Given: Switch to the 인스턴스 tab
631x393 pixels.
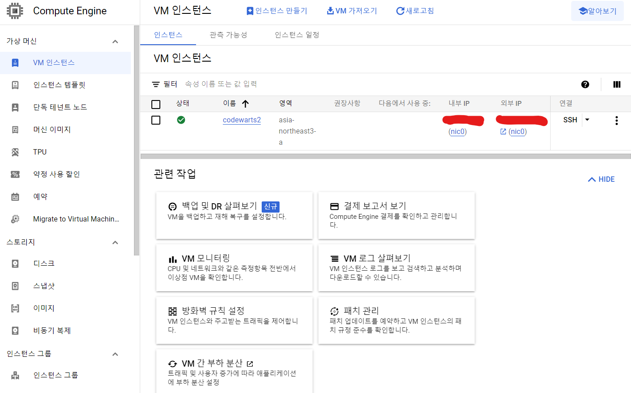Looking at the screenshot, I should point(168,35).
